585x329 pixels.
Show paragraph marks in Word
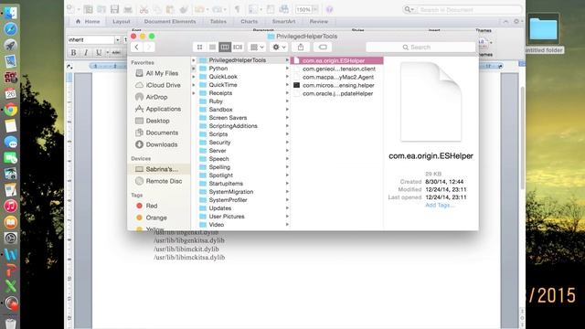click(x=237, y=9)
